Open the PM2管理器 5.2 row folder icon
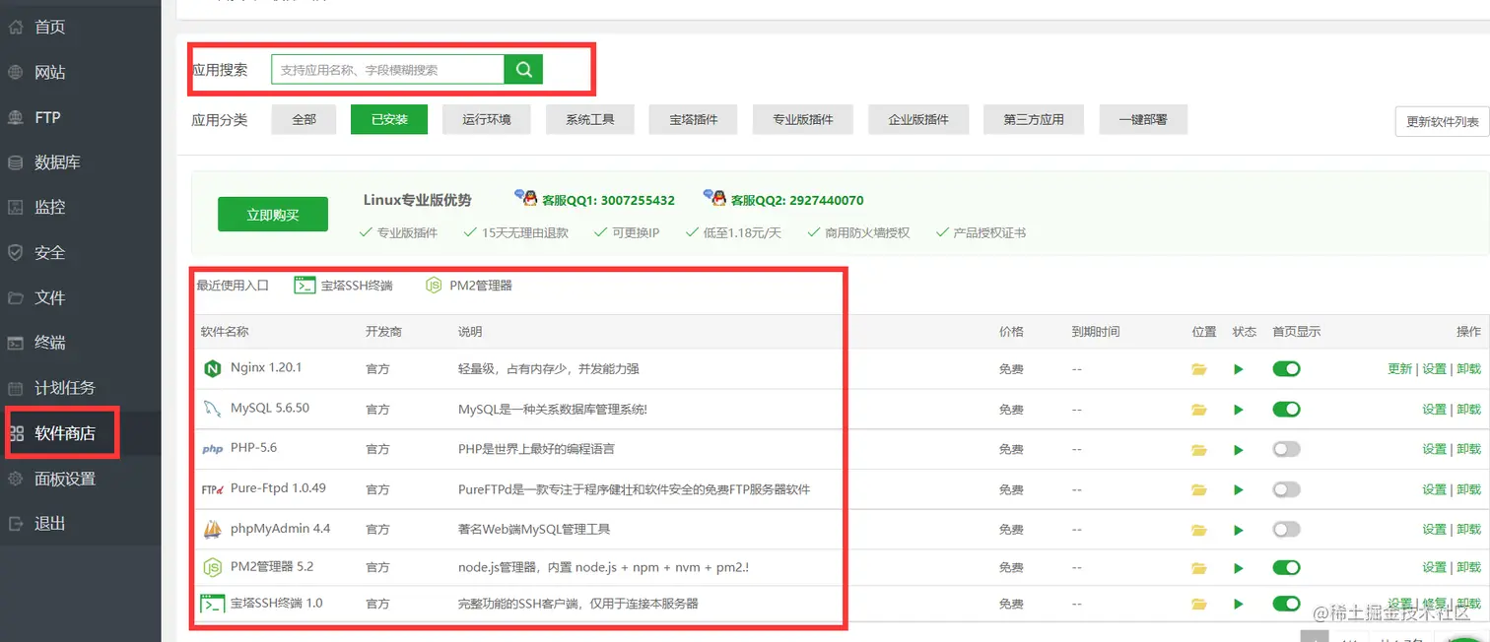 pos(1199,568)
